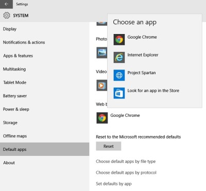
Task: Open Display settings
Action: click(x=45, y=29)
